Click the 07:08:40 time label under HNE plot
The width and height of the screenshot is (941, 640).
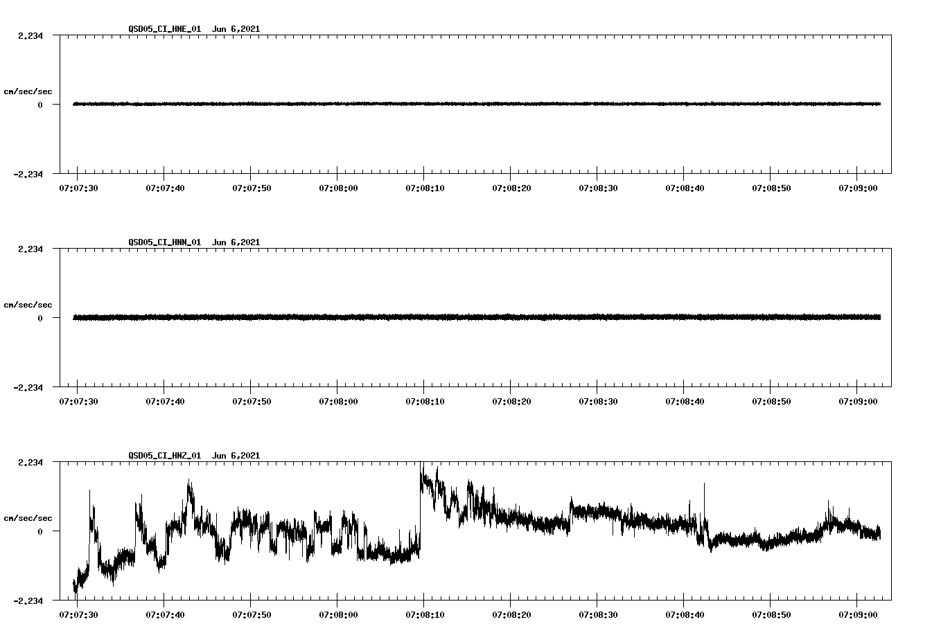click(685, 188)
